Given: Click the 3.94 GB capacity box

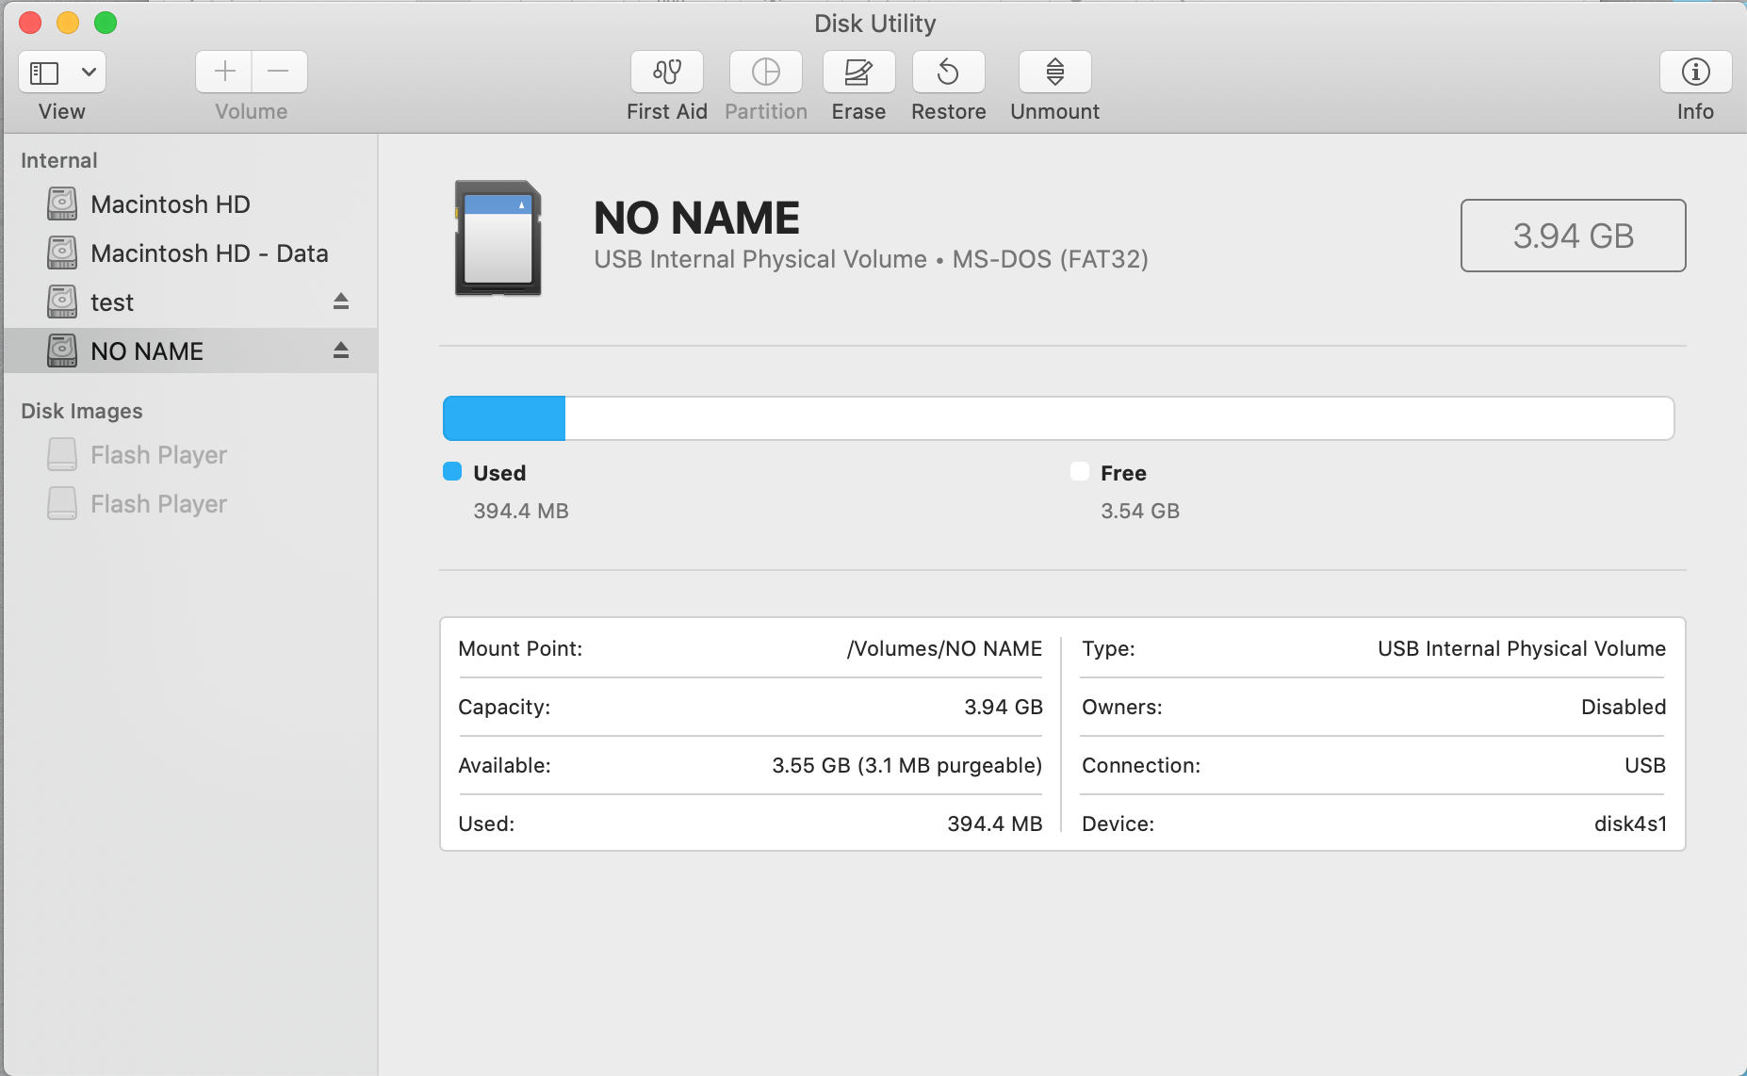Looking at the screenshot, I should [1572, 236].
